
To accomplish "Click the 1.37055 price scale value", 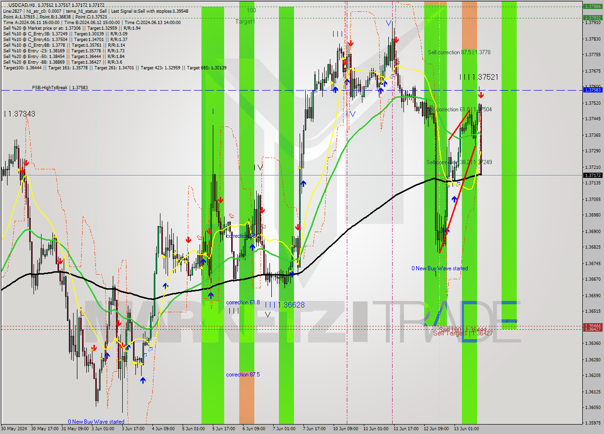I will tap(592, 200).
